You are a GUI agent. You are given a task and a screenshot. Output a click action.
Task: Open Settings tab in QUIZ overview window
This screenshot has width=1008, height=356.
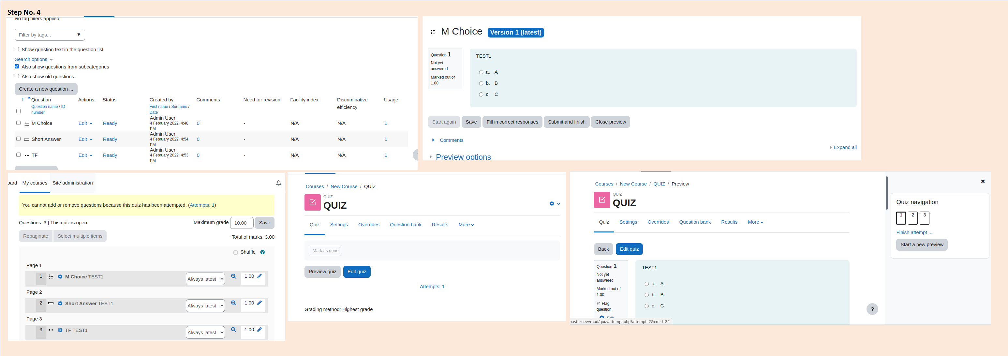click(339, 225)
